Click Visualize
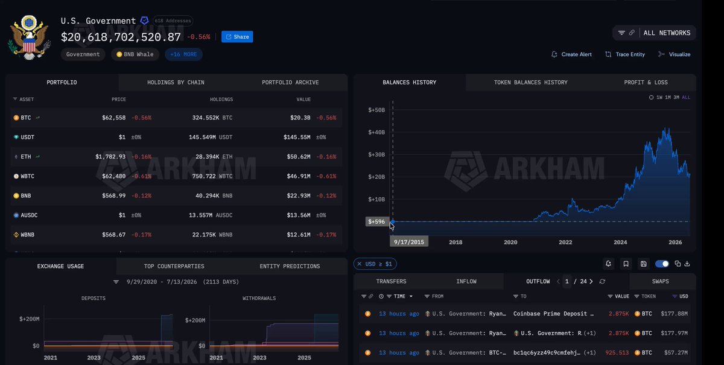724x365 pixels. pyautogui.click(x=674, y=54)
